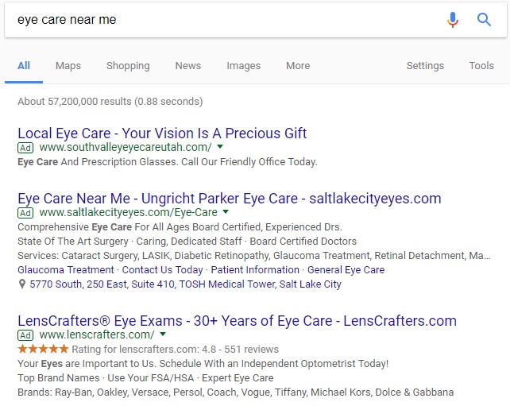
Task: Open the Settings menu
Action: pos(425,66)
